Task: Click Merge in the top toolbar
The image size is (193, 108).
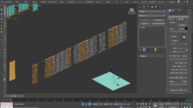Action: tap(108, 2)
